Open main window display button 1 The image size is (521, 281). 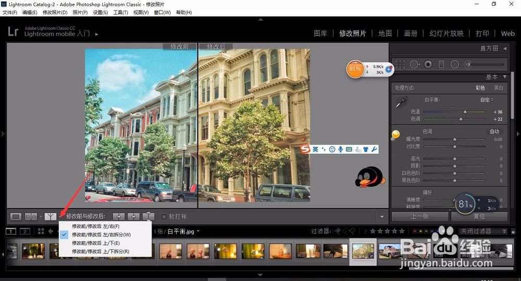10,231
